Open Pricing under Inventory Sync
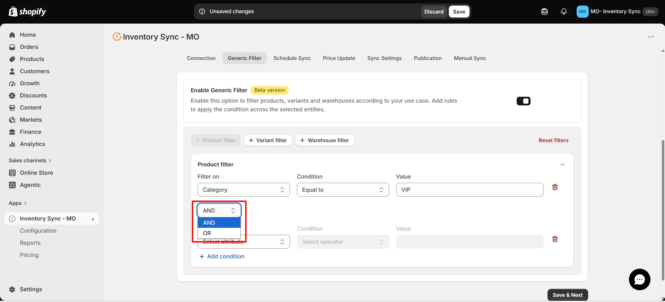The image size is (665, 302). 29,255
